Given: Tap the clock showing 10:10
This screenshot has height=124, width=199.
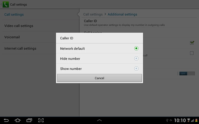Looking at the screenshot, I should click(180, 120).
